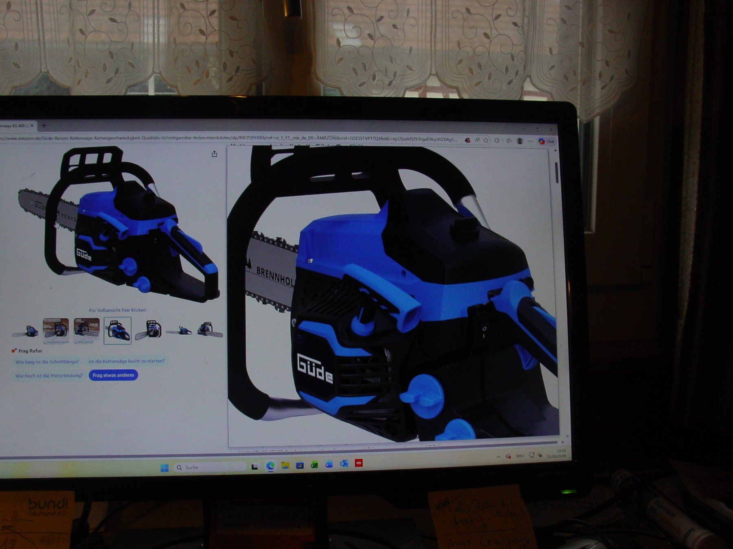This screenshot has height=549, width=733.
Task: Ask Rufus 'Wie lang ist die Schnittlänge?'
Action: coord(47,362)
